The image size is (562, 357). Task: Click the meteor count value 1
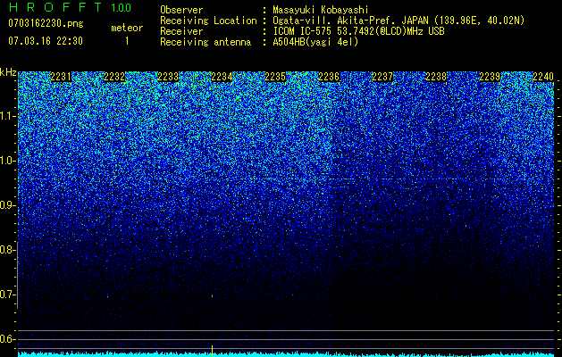[x=127, y=41]
